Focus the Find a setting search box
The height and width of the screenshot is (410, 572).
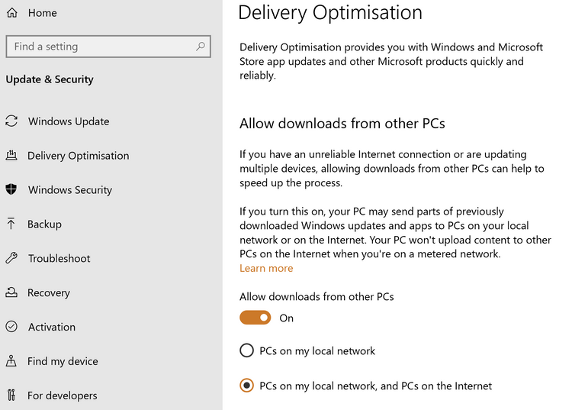[108, 47]
